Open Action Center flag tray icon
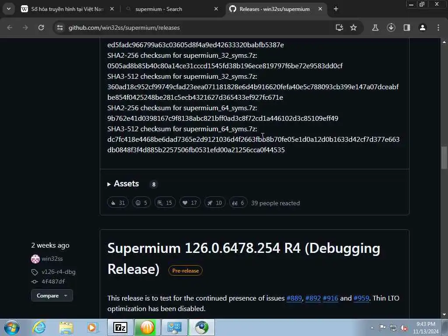 tap(382, 328)
